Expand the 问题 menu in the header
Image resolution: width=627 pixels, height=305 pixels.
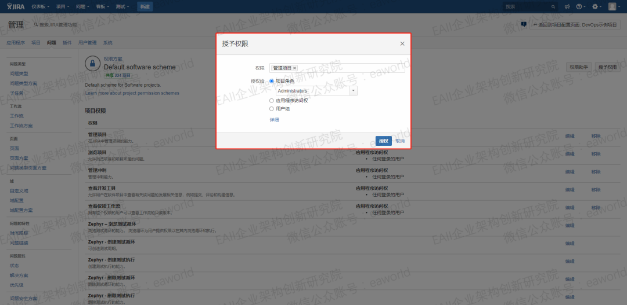click(x=82, y=7)
